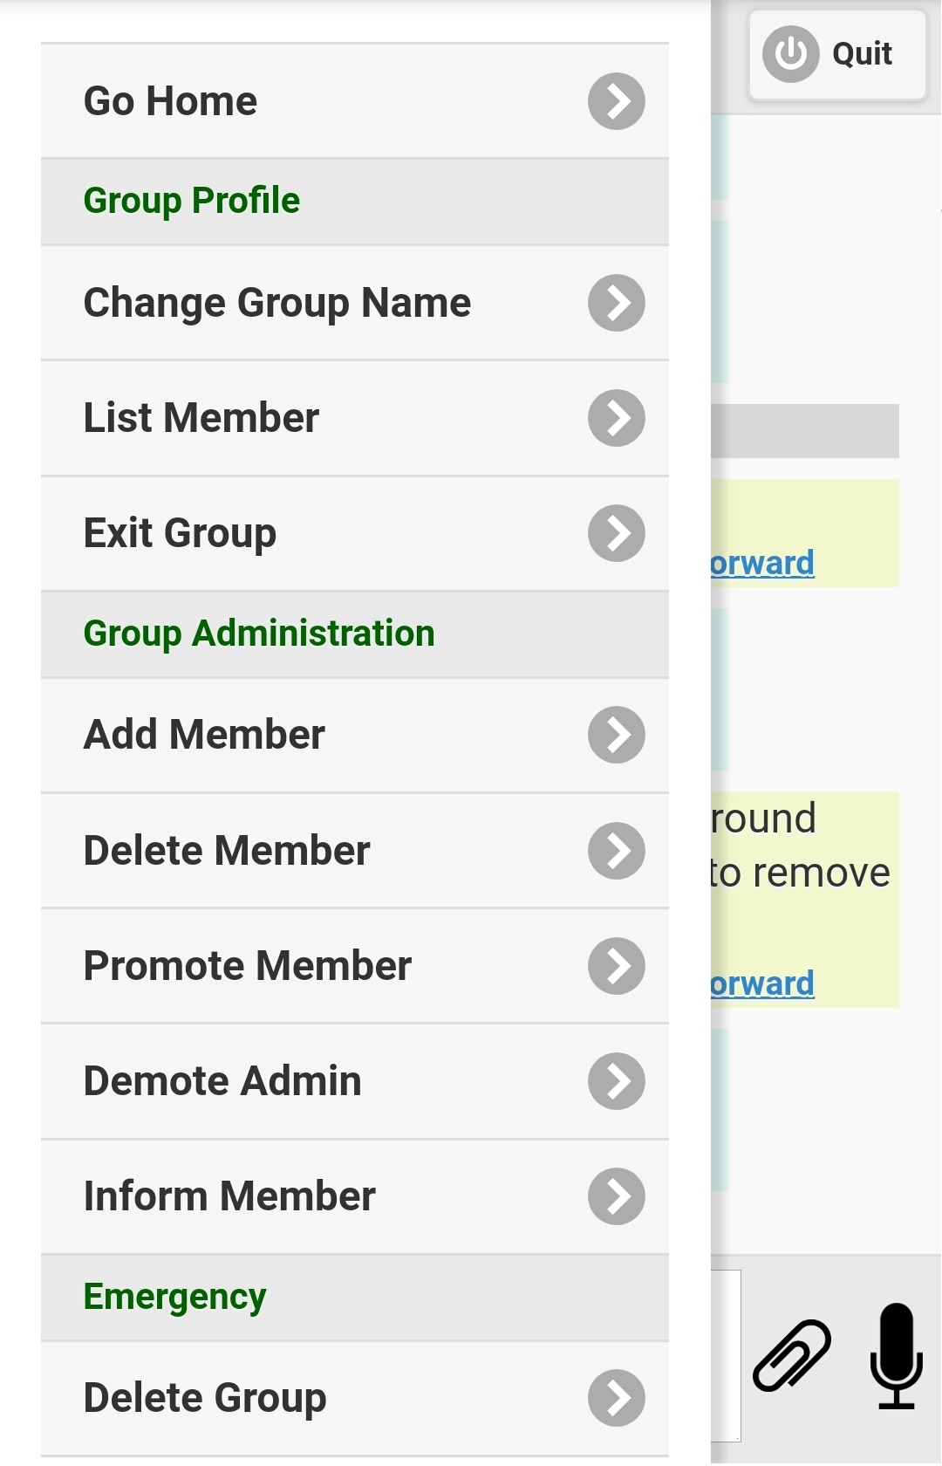Viewport: 942px width, 1466px height.
Task: Open Add Member via its chevron
Action: (x=616, y=735)
